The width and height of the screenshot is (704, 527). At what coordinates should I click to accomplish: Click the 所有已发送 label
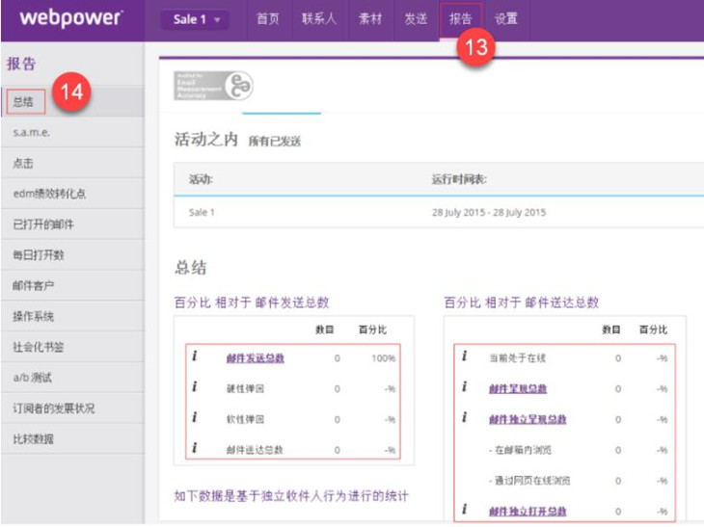point(274,142)
